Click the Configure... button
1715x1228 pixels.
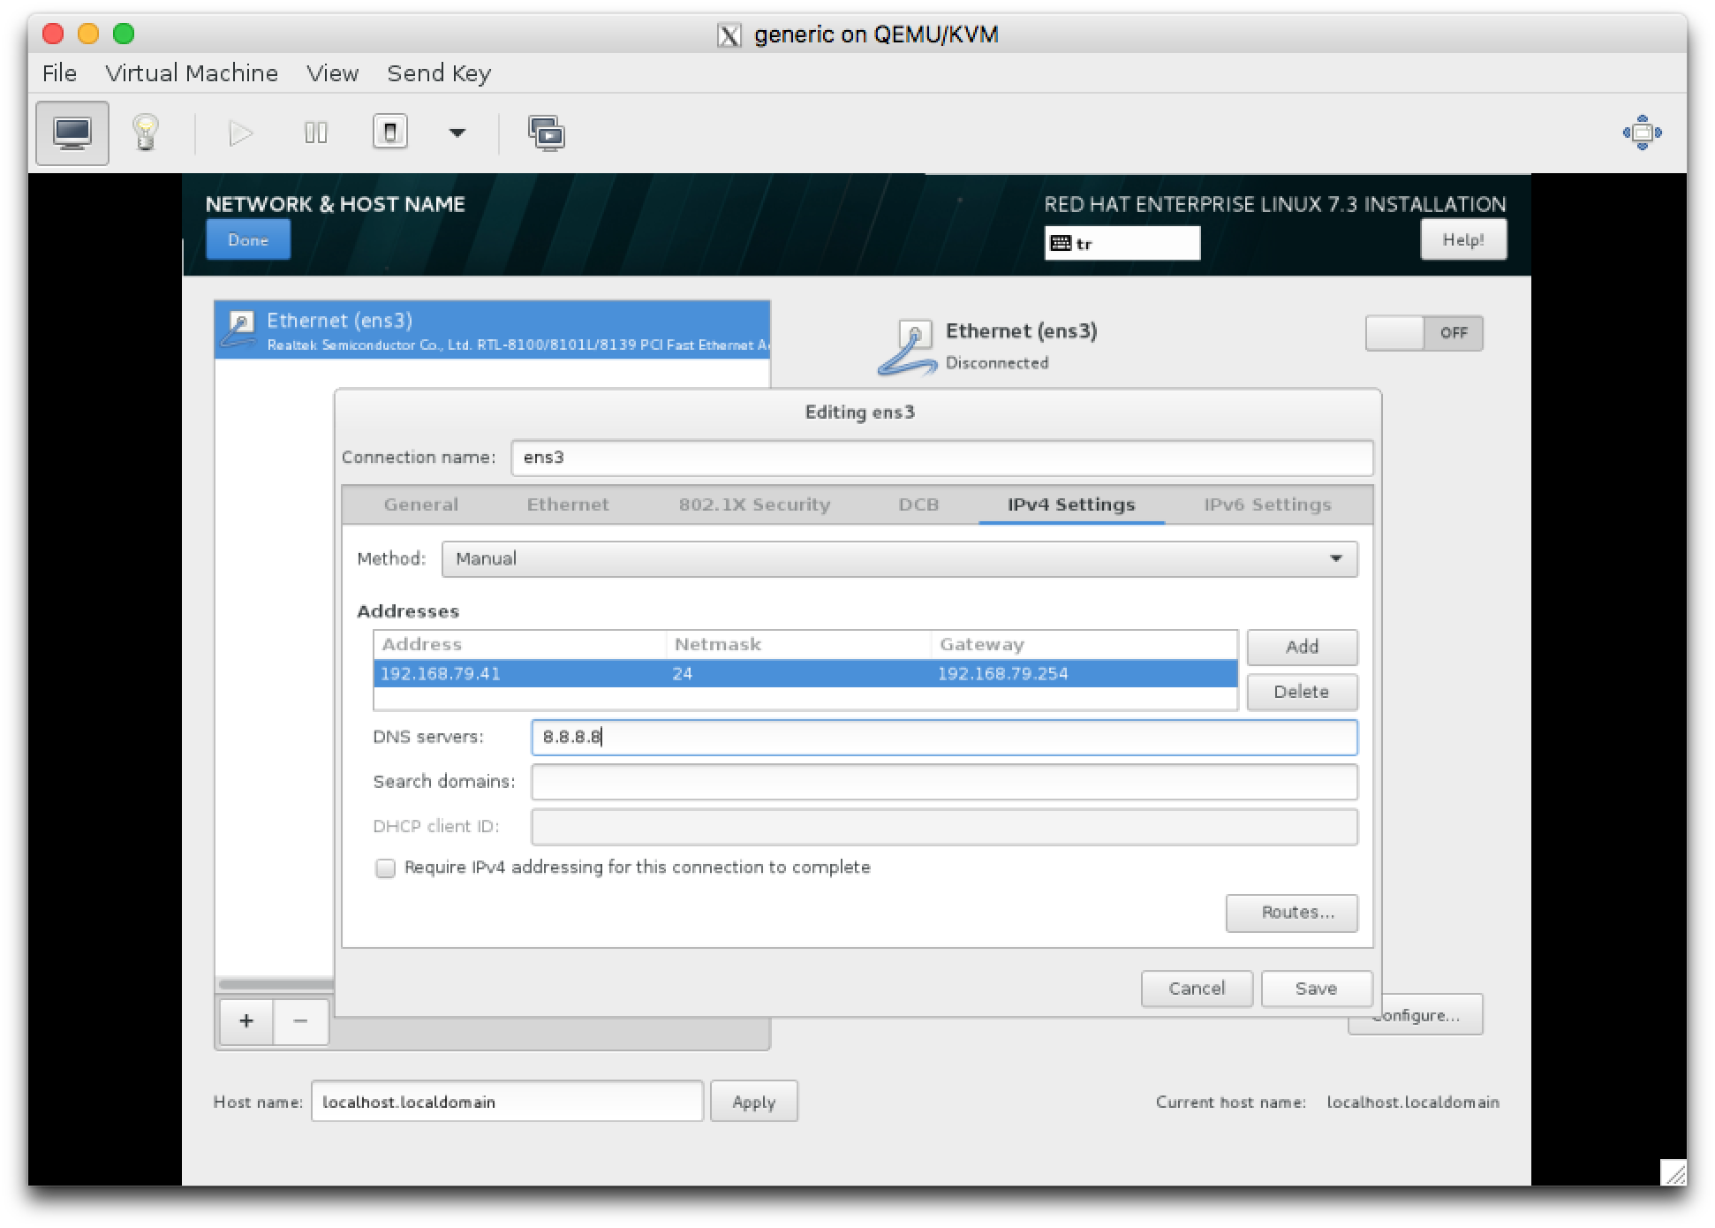[x=1422, y=1016]
